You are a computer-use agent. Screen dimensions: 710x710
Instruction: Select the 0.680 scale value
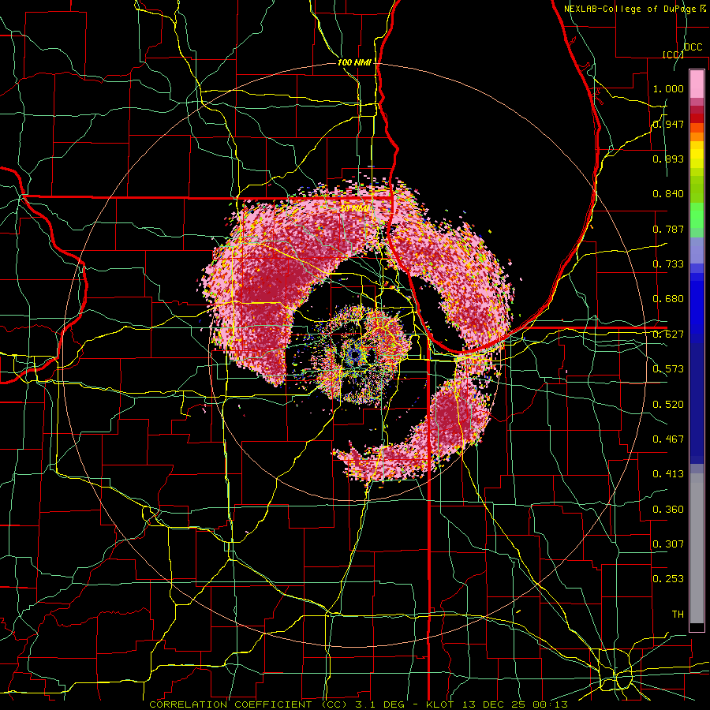[668, 299]
